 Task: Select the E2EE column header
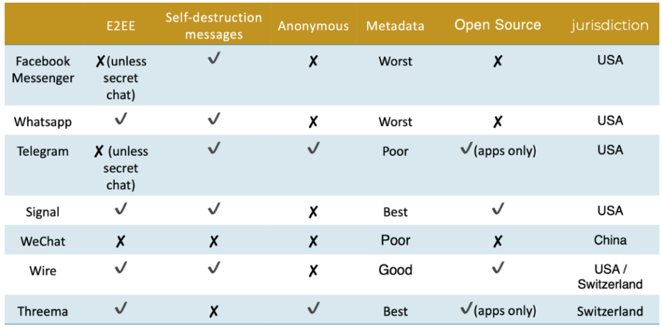pos(121,26)
